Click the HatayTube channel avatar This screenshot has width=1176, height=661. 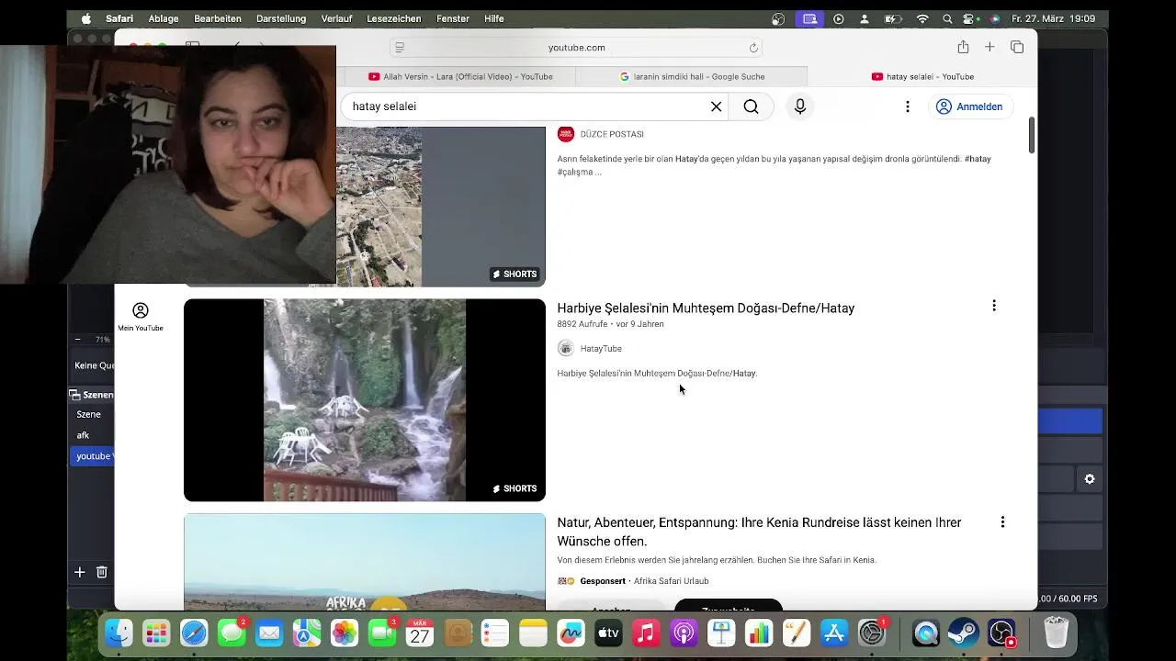tap(566, 348)
